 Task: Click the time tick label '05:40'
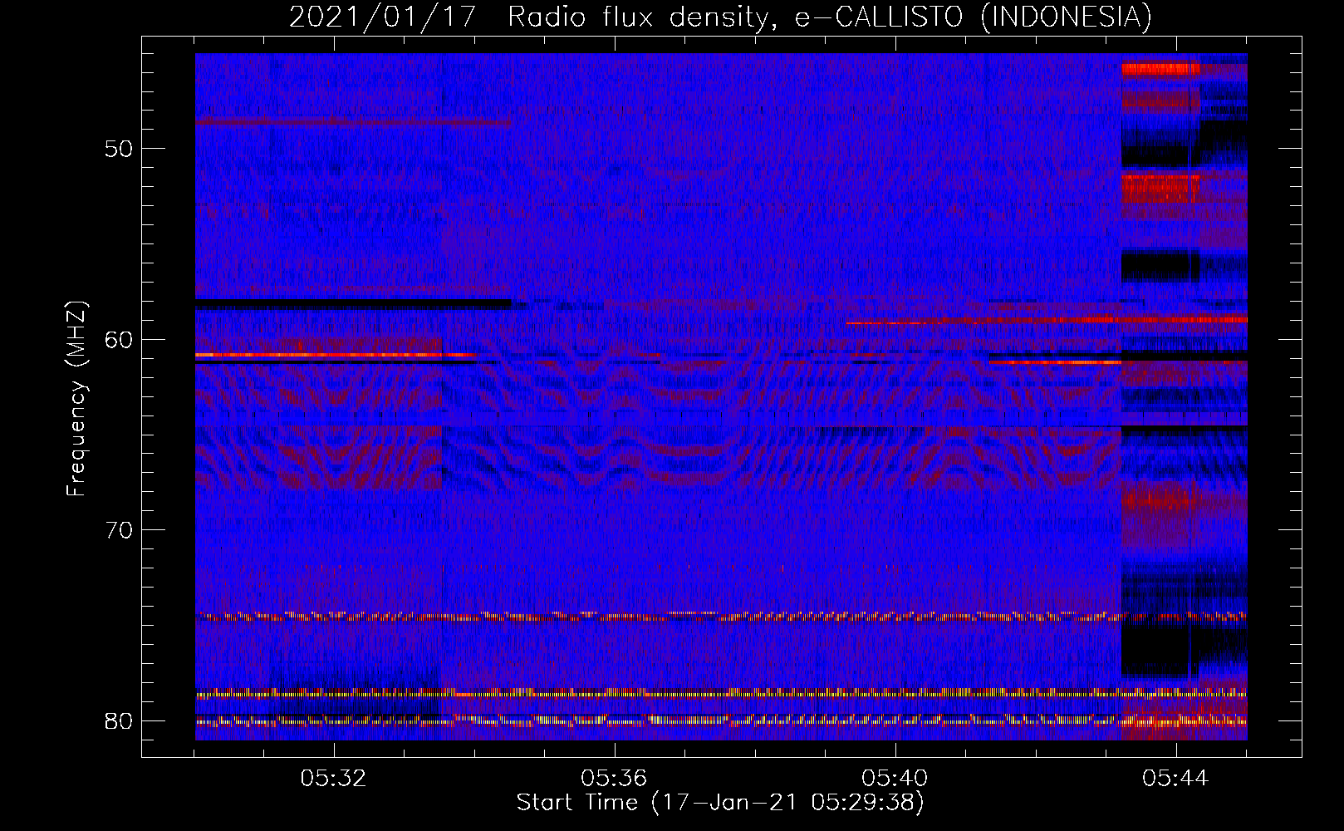tap(895, 779)
